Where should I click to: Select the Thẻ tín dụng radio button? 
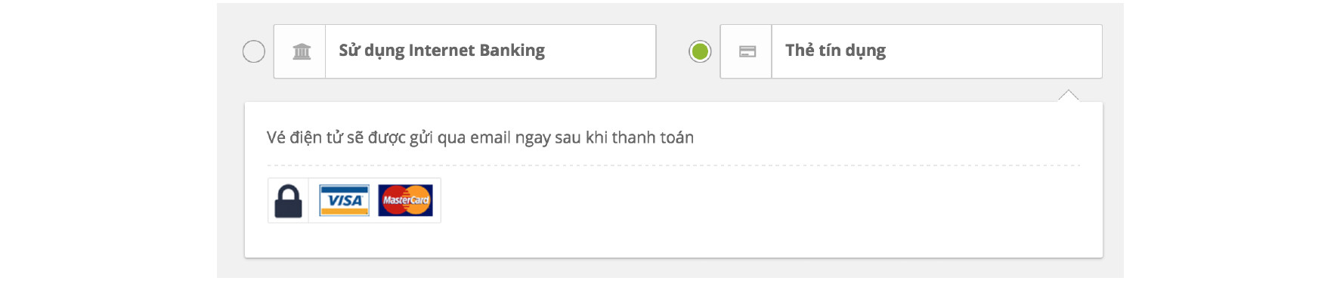click(x=700, y=51)
